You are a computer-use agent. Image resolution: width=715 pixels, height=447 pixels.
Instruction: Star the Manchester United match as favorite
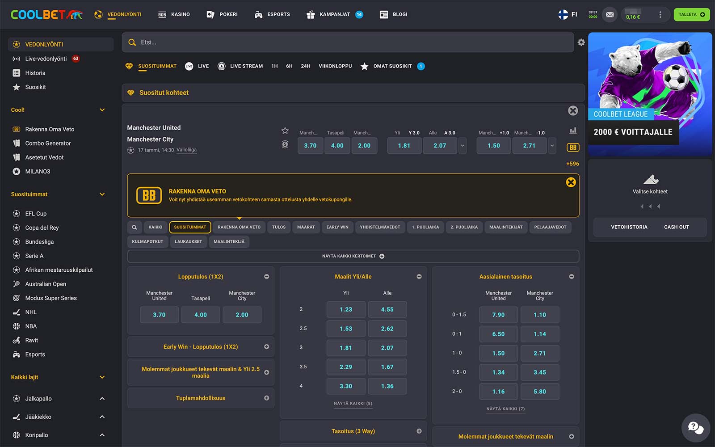coord(285,131)
